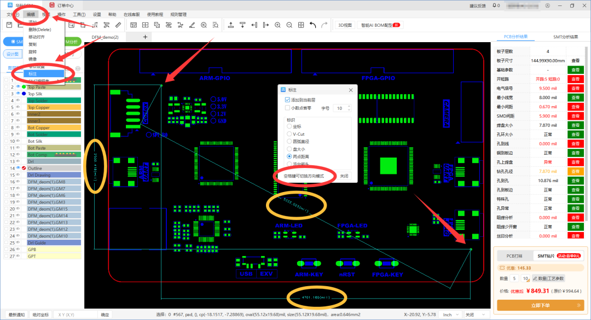Click the save file toolbar icon
591x320 pixels.
tap(9, 25)
